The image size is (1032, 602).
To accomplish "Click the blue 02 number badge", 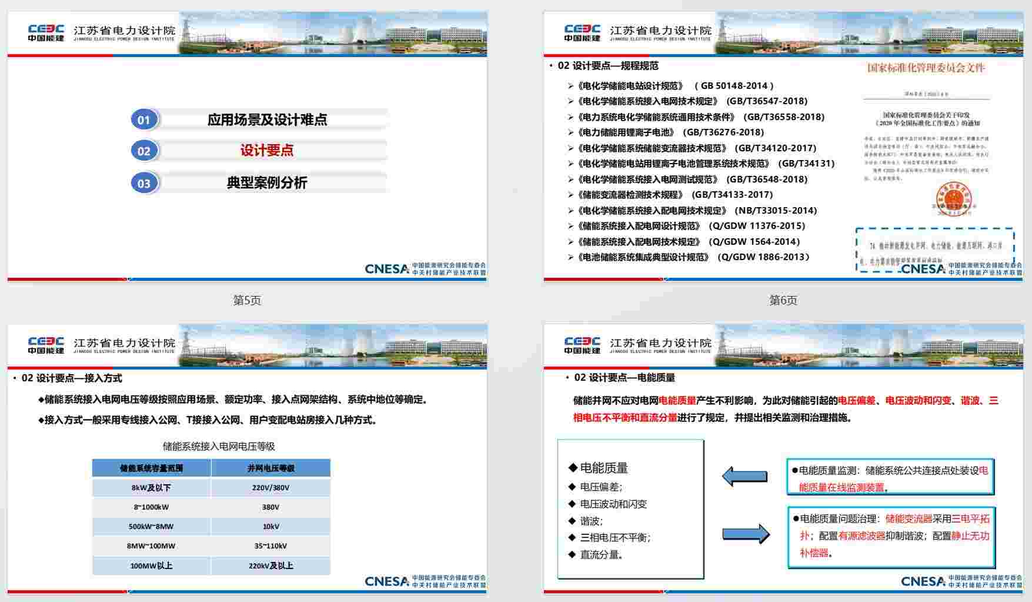I will [x=143, y=151].
